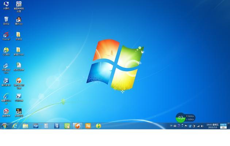Screen dimensions: 230x146
Task: Click the keyboard icon in the system tray
Action: tap(175, 126)
